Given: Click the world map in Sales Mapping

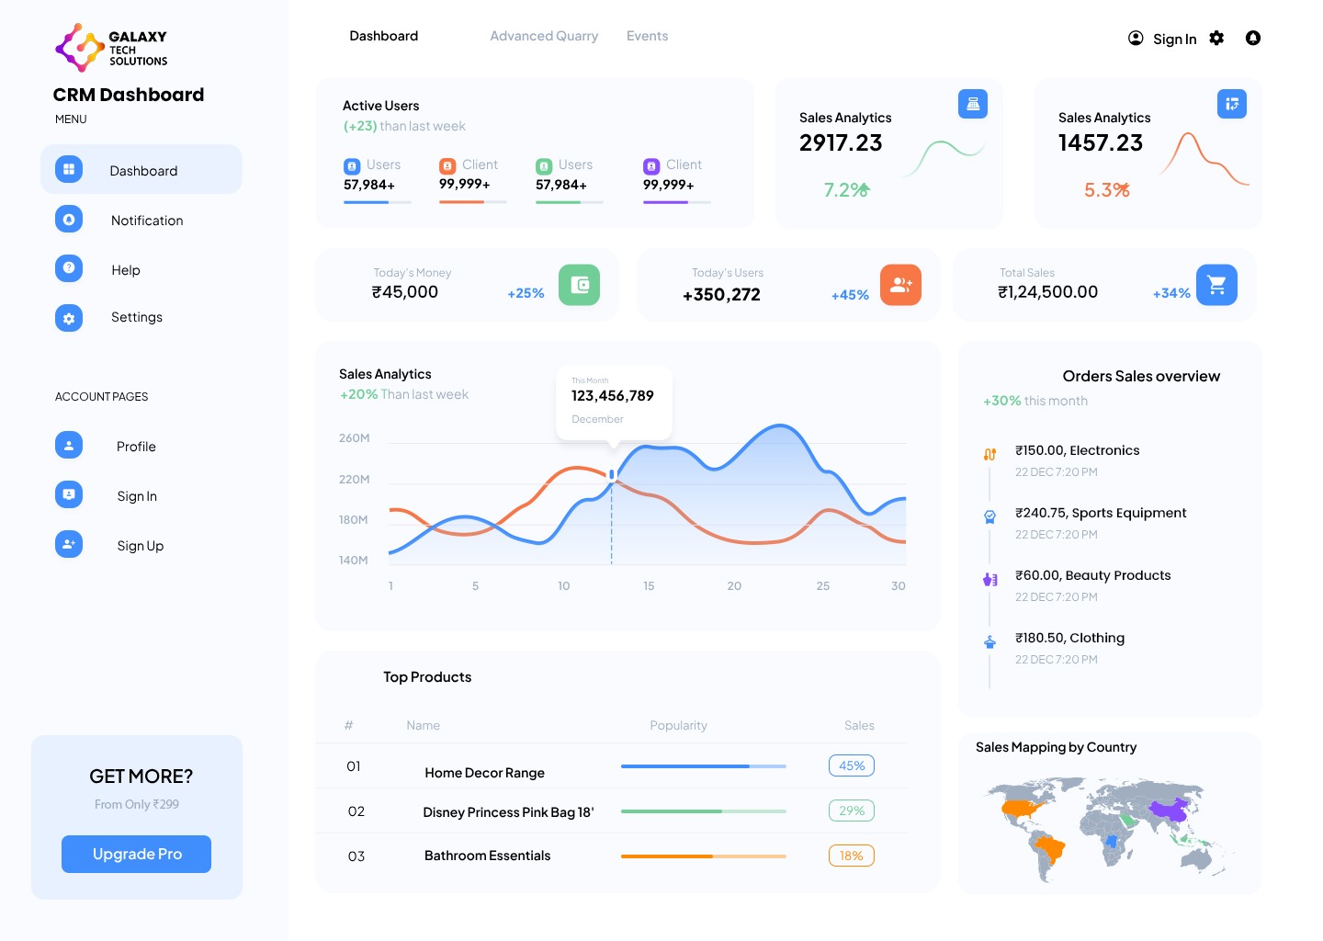Looking at the screenshot, I should point(1109,827).
